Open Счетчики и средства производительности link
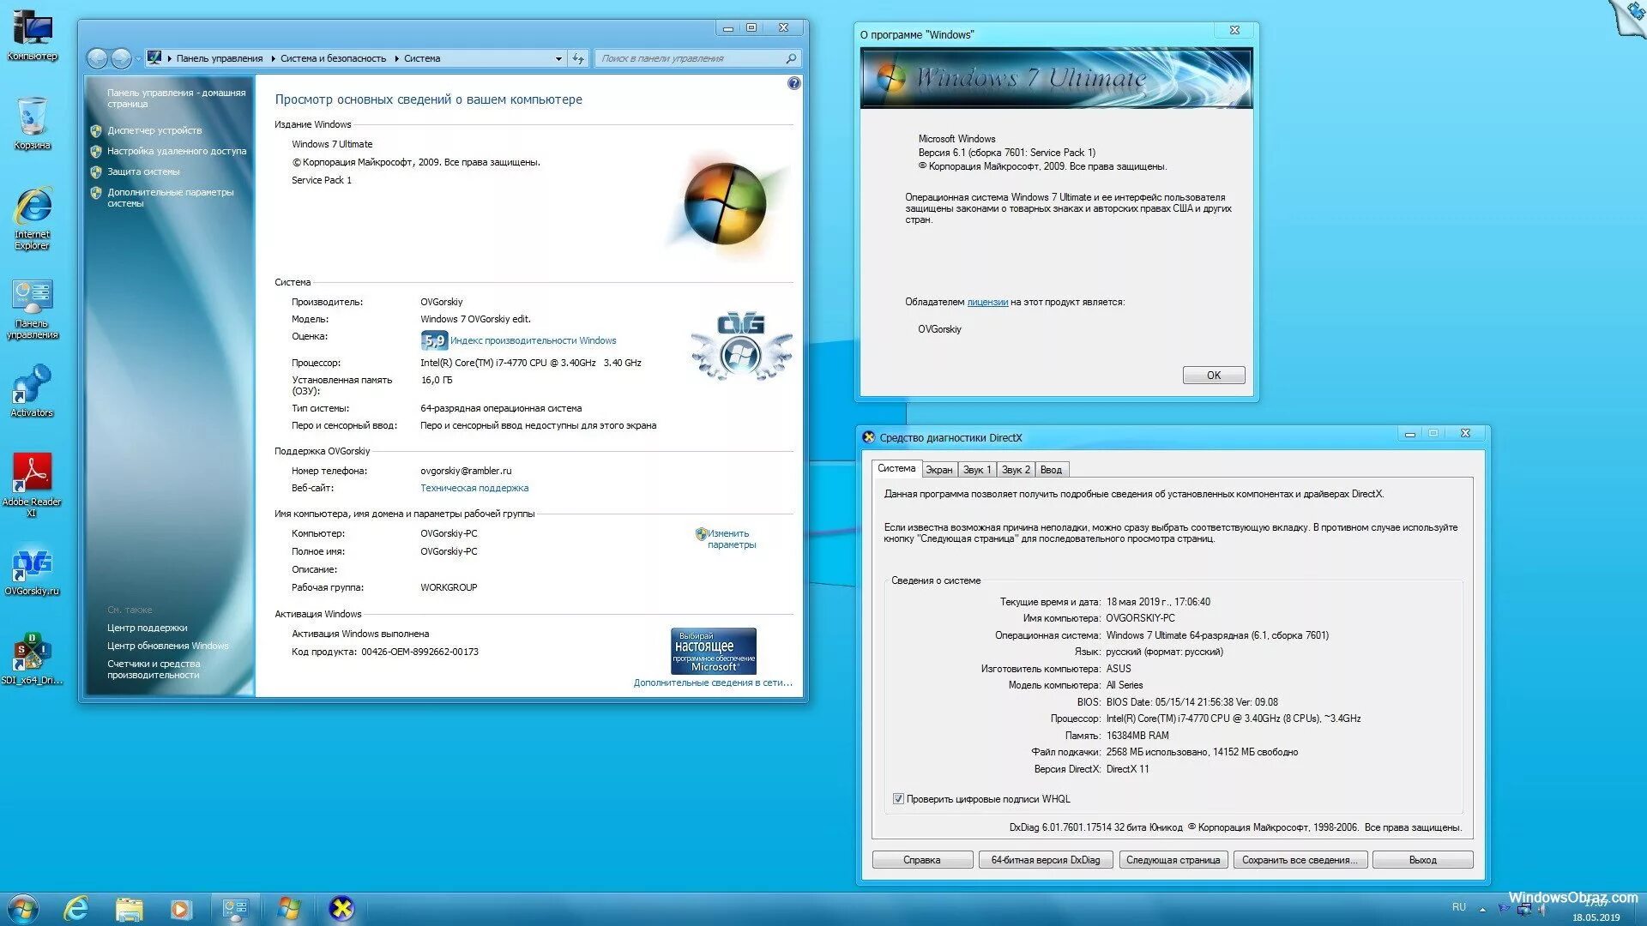Image resolution: width=1647 pixels, height=926 pixels. 154,670
